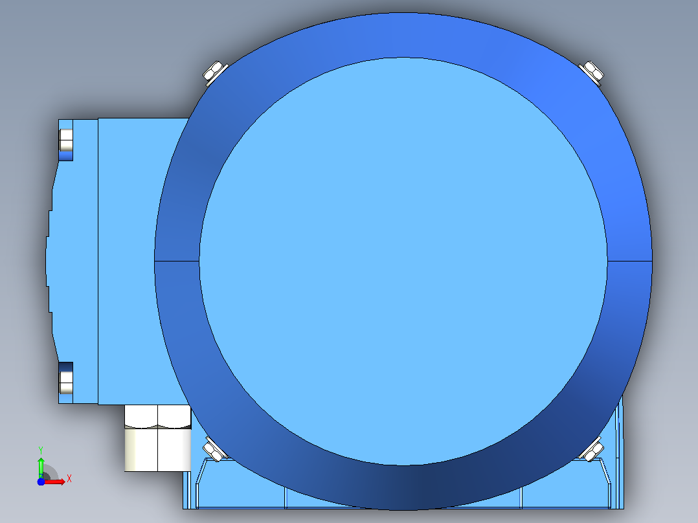Select the light blue central circular face
This screenshot has width=698, height=523.
click(403, 261)
